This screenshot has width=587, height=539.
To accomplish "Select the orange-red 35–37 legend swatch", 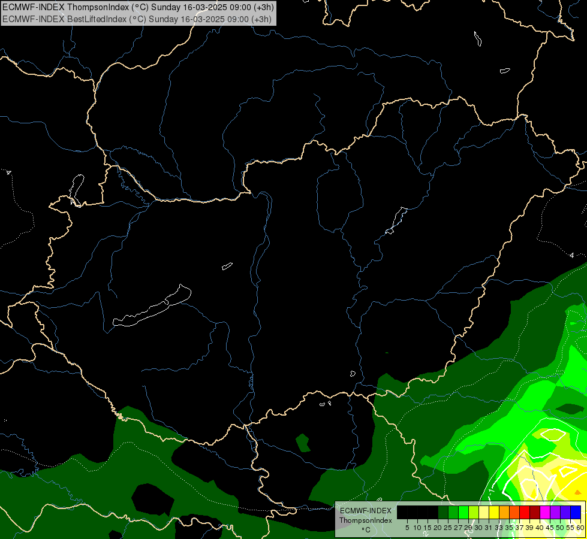I will 514,512.
